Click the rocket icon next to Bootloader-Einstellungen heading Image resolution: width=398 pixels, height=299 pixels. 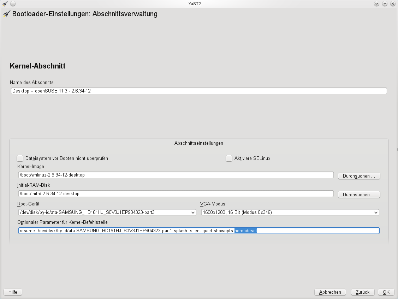coord(5,14)
